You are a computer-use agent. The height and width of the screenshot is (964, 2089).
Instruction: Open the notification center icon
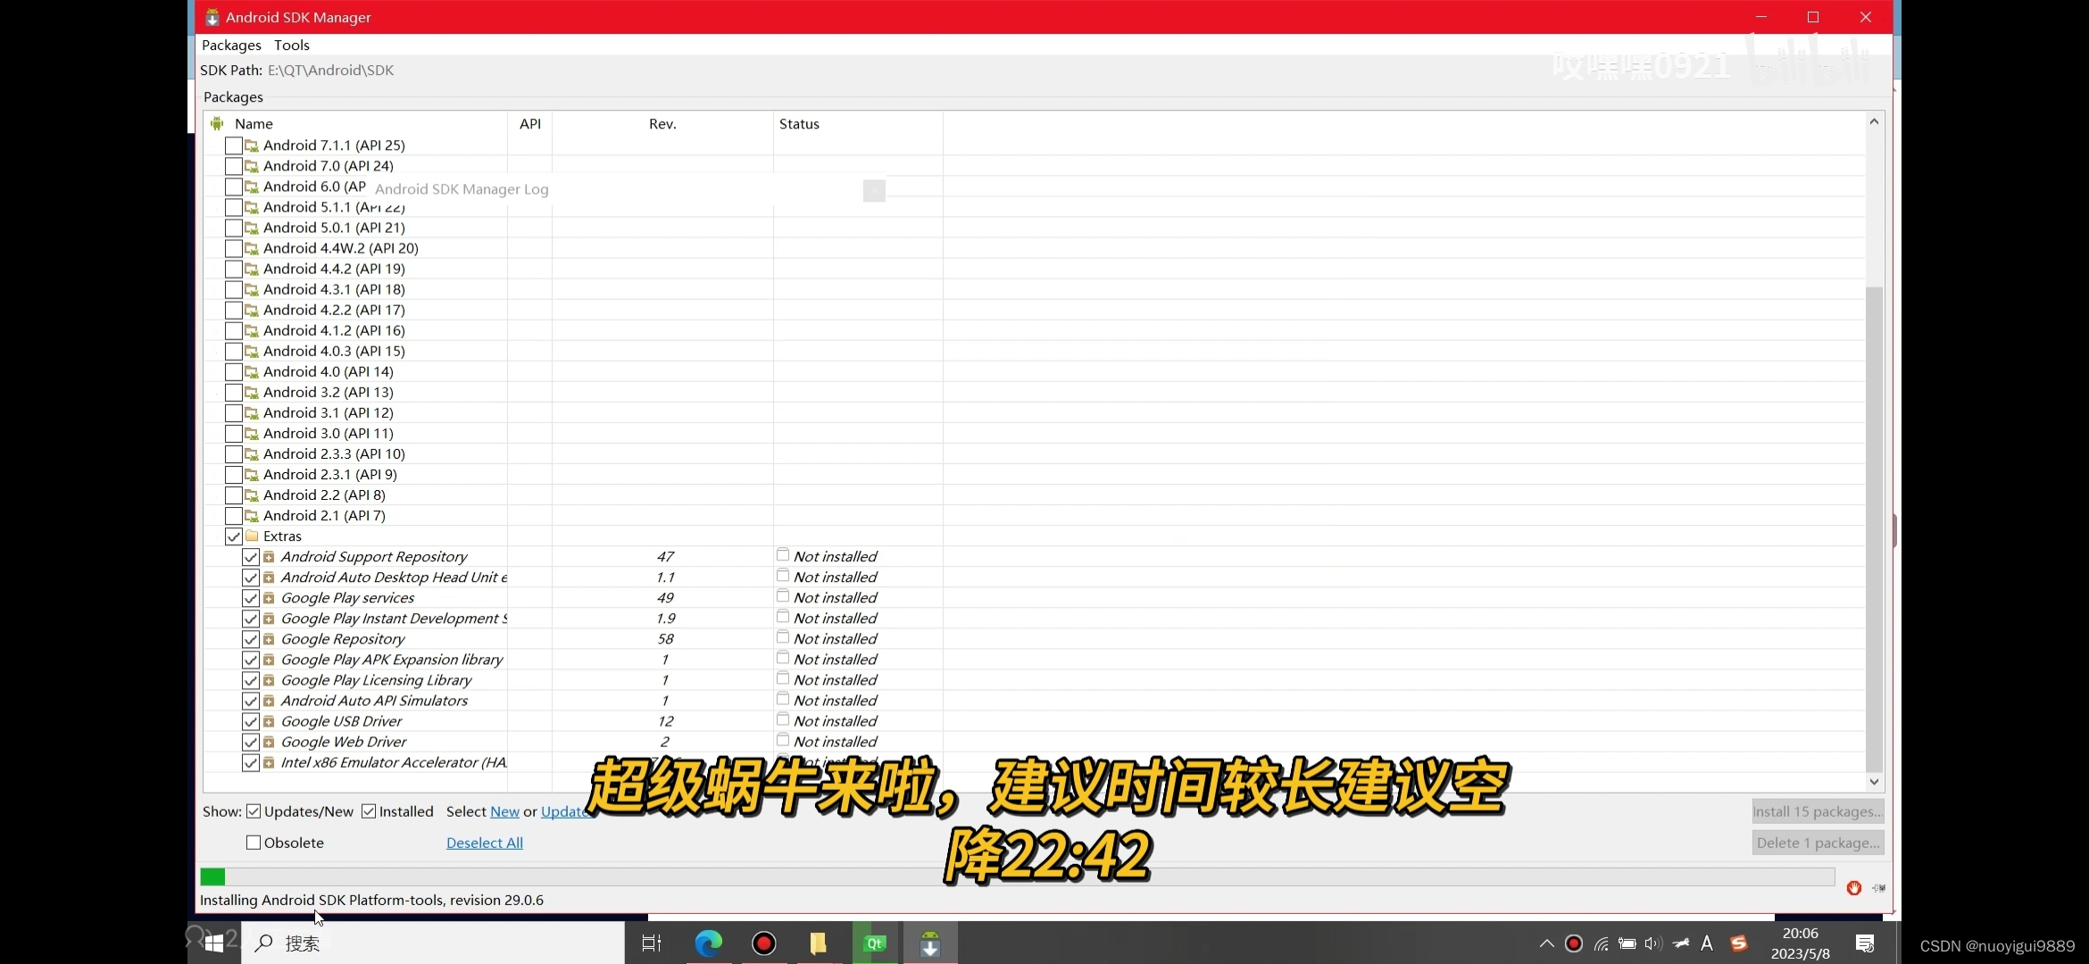click(1864, 943)
